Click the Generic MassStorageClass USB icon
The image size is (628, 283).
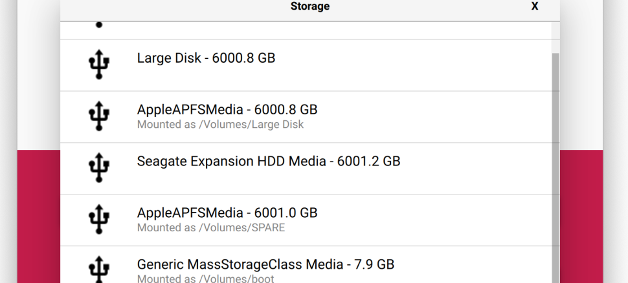click(99, 269)
